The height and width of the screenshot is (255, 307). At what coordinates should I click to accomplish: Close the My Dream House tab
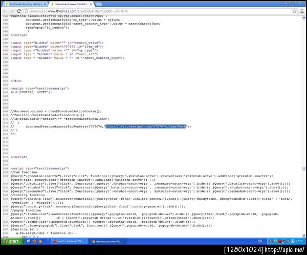point(45,4)
